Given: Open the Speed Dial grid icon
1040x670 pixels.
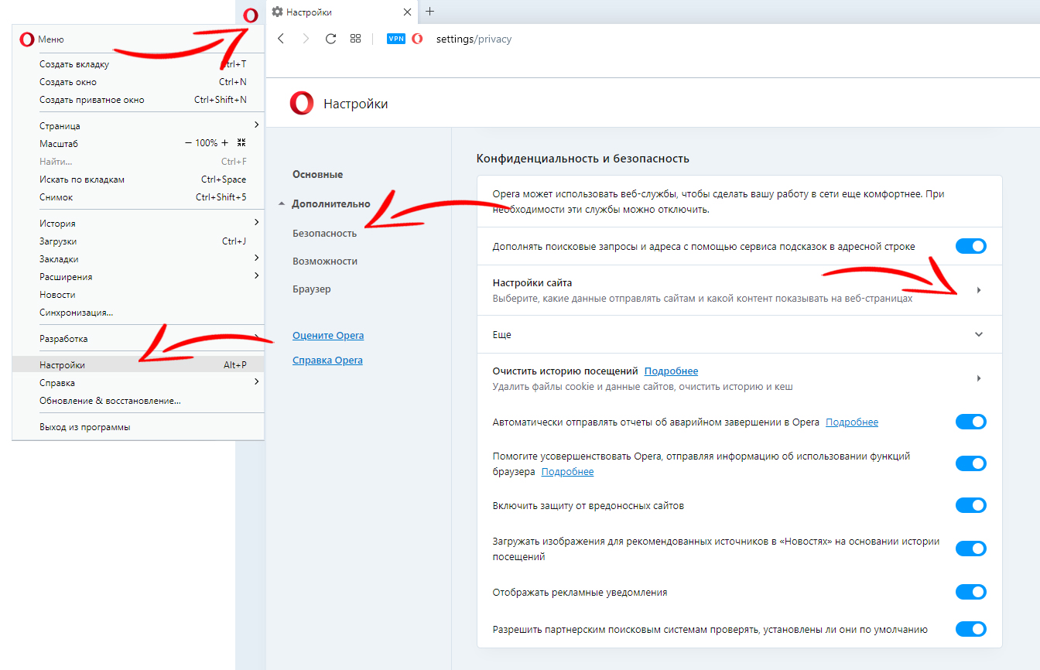Looking at the screenshot, I should pyautogui.click(x=356, y=39).
